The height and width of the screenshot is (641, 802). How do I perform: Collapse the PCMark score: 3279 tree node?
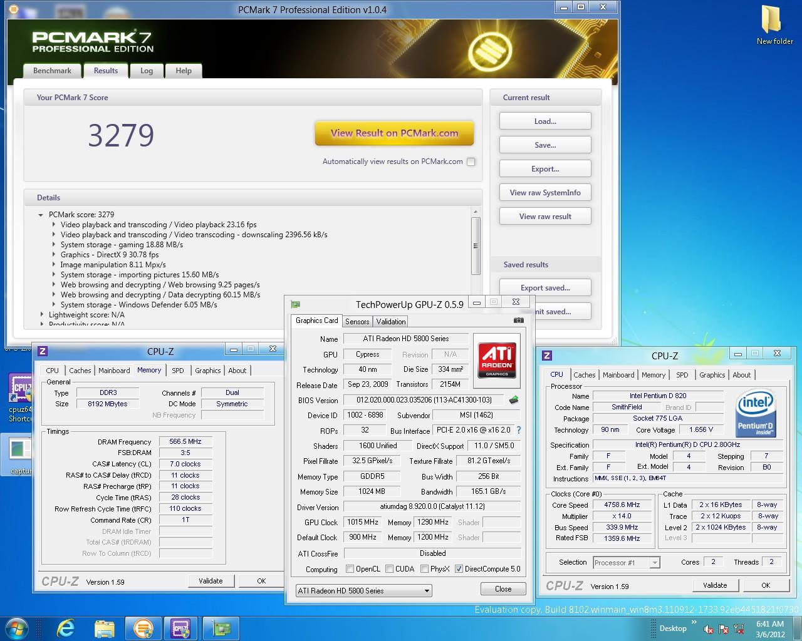pyautogui.click(x=41, y=215)
